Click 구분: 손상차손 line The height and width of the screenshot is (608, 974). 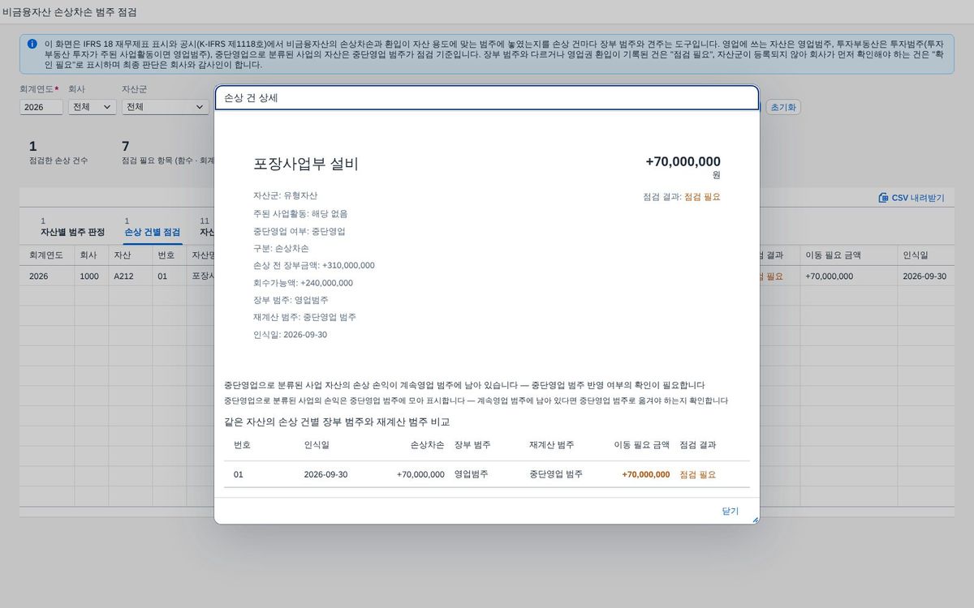pos(281,248)
